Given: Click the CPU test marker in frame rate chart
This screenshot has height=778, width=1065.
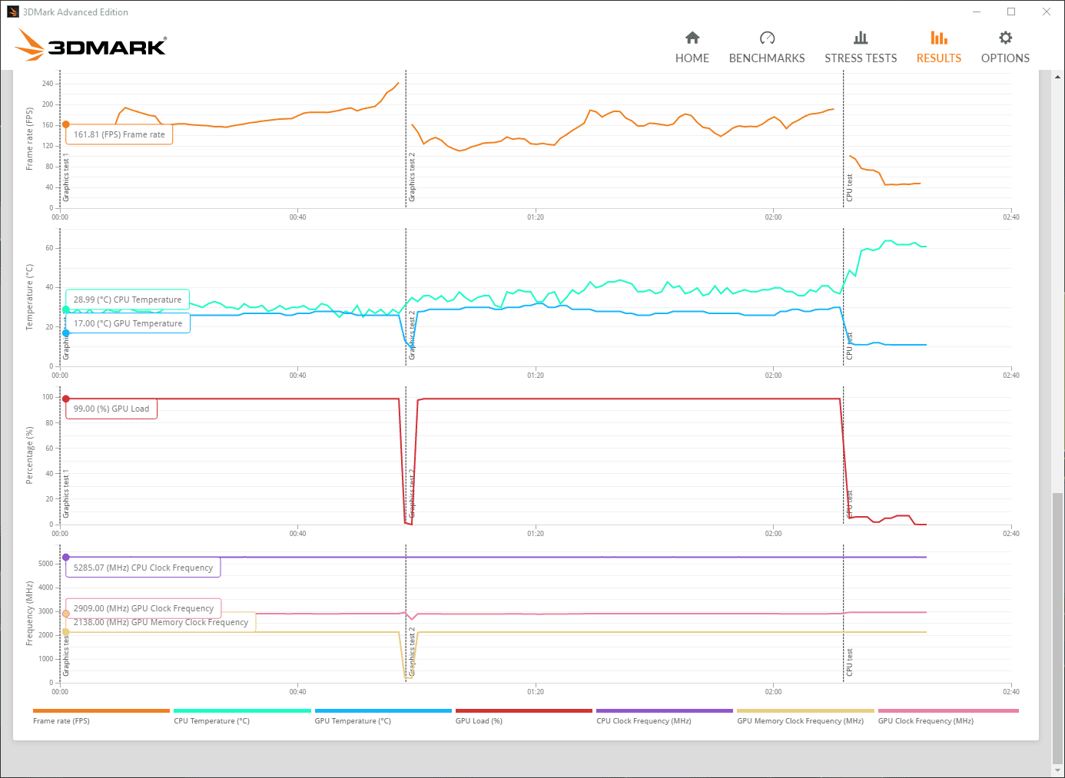Looking at the screenshot, I should point(849,188).
